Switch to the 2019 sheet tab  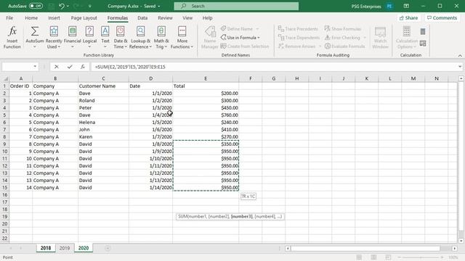click(65, 248)
